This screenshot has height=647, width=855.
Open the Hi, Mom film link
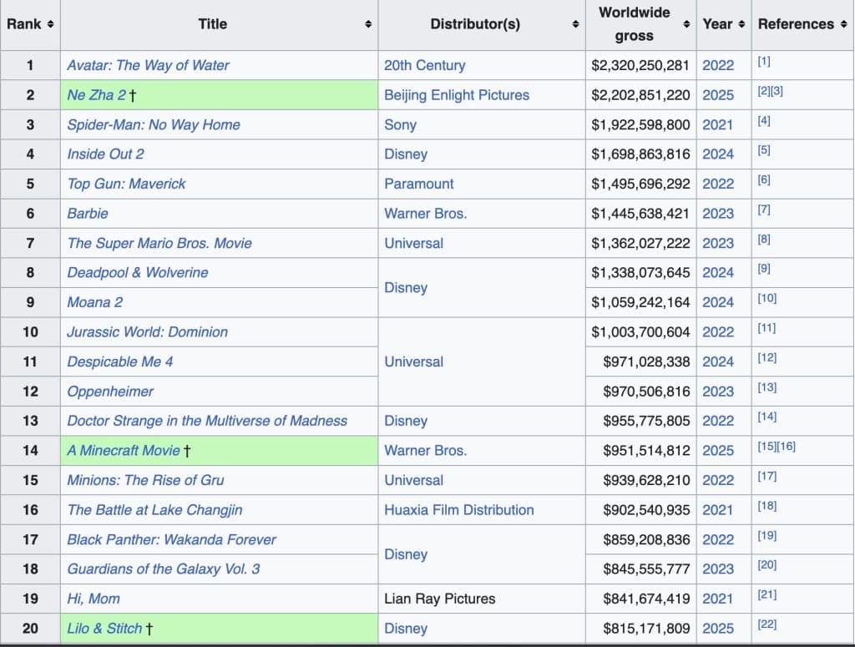click(94, 599)
